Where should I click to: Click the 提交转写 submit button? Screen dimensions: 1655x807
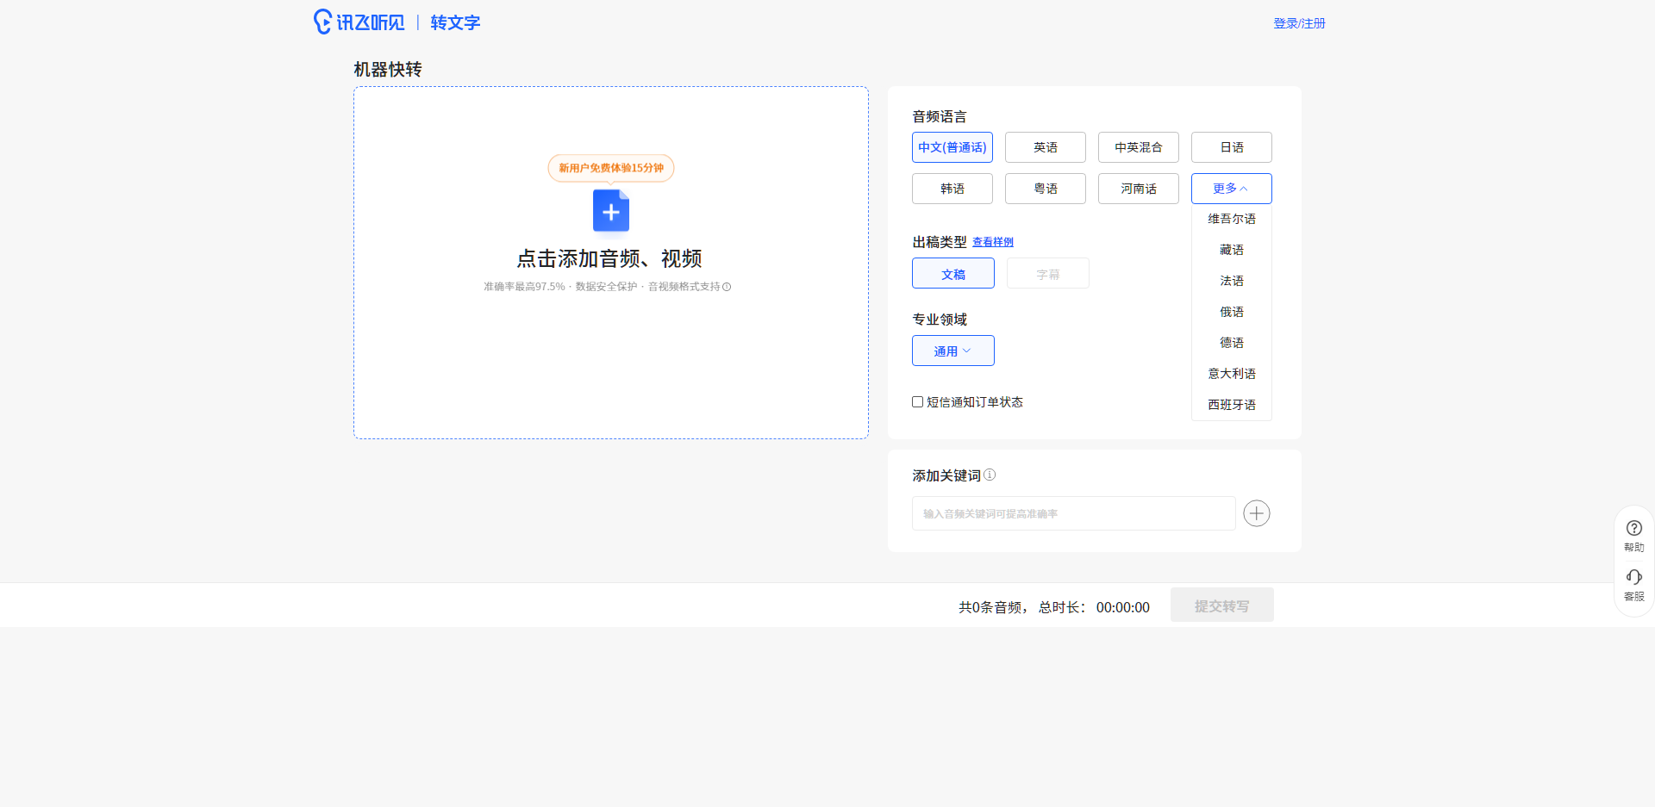tap(1222, 605)
